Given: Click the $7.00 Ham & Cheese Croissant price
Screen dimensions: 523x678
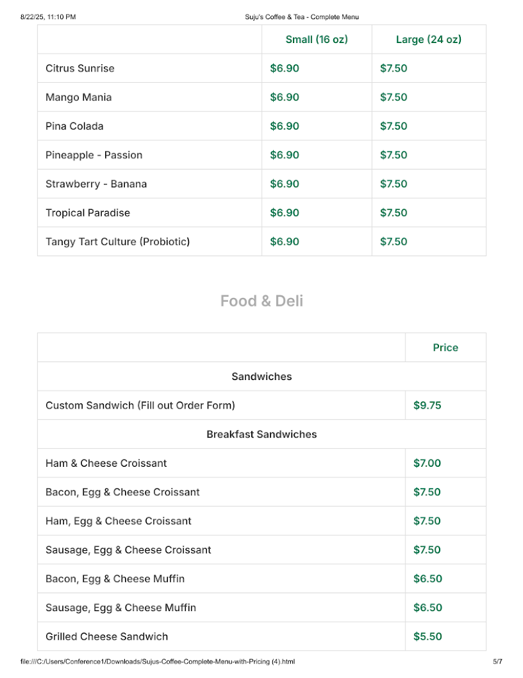Looking at the screenshot, I should (x=427, y=463).
